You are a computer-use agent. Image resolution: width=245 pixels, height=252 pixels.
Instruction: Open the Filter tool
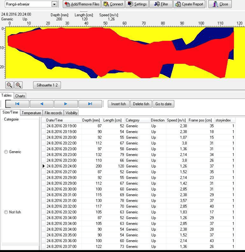(161, 4)
